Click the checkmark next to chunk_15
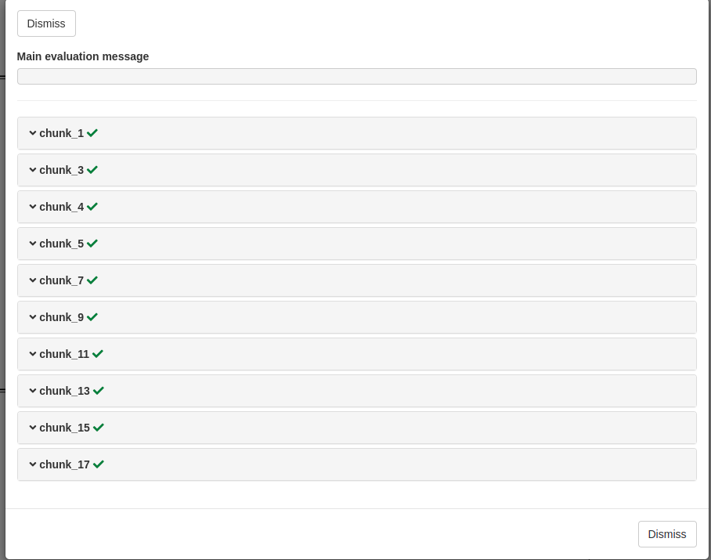 [98, 428]
